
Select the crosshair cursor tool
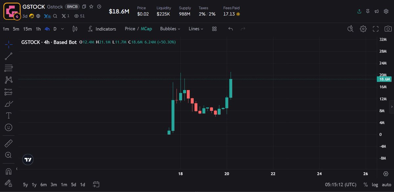[9, 44]
